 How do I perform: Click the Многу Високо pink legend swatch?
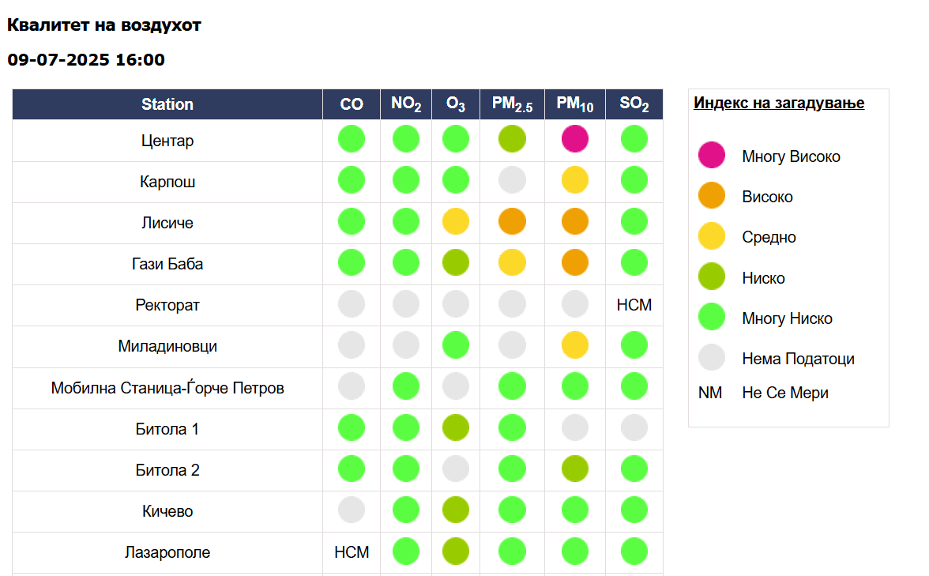(x=711, y=156)
